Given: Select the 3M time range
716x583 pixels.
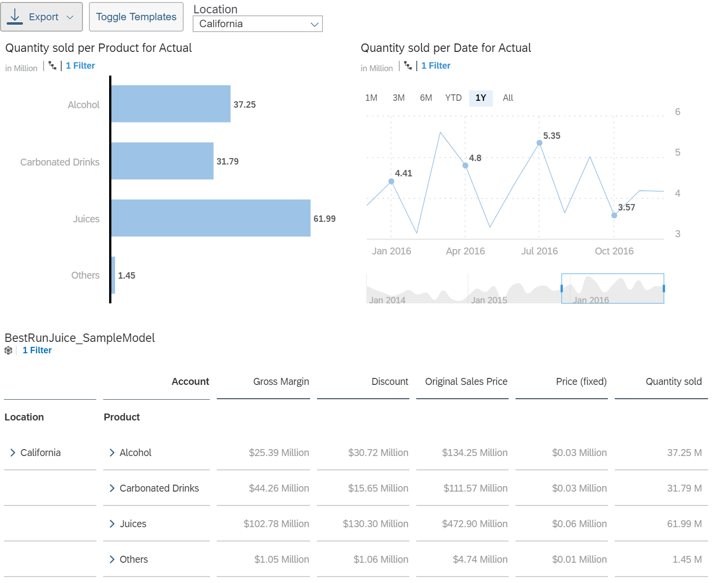Looking at the screenshot, I should pyautogui.click(x=399, y=98).
